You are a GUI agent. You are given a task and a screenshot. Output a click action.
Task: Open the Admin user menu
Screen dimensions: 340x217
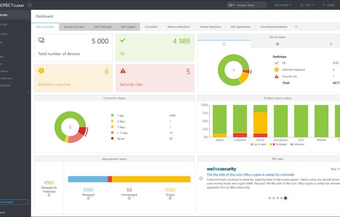point(329,5)
